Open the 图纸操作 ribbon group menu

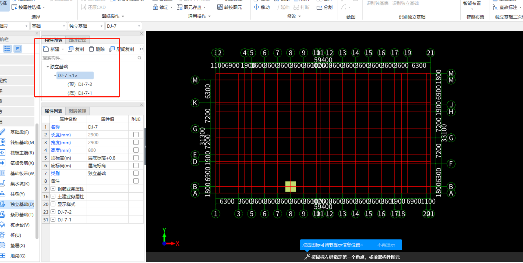[113, 16]
